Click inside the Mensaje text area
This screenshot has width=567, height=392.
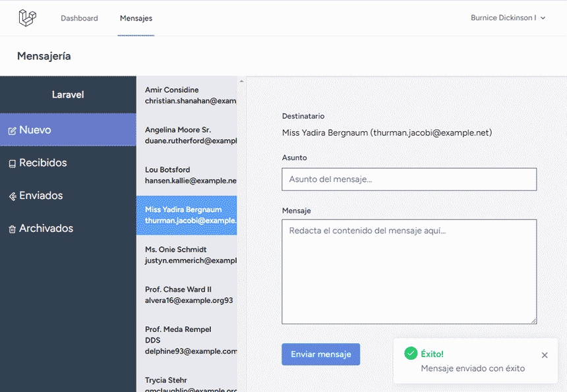pyautogui.click(x=409, y=271)
